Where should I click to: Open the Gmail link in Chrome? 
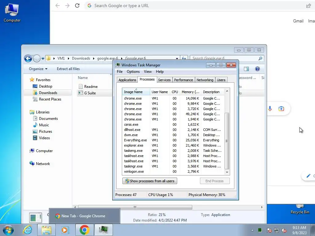pos(298,21)
